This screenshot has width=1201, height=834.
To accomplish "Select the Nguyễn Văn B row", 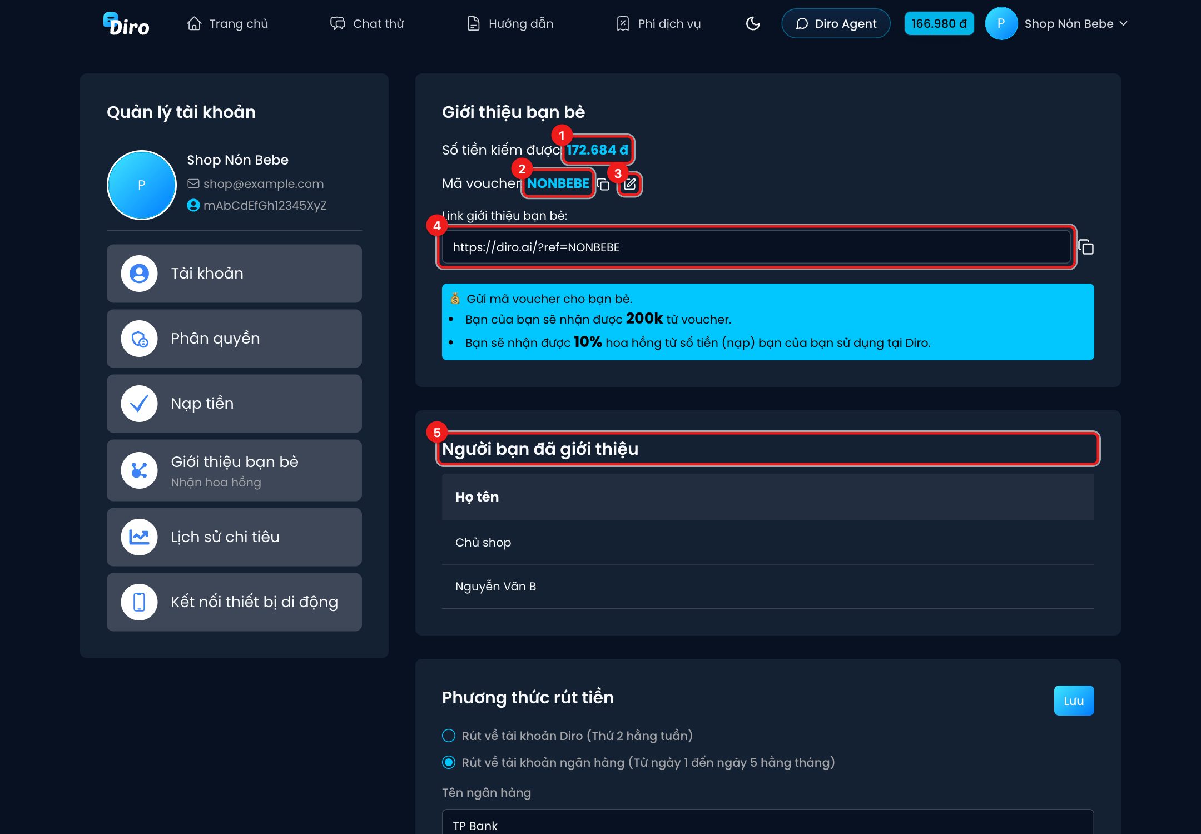I will point(767,587).
